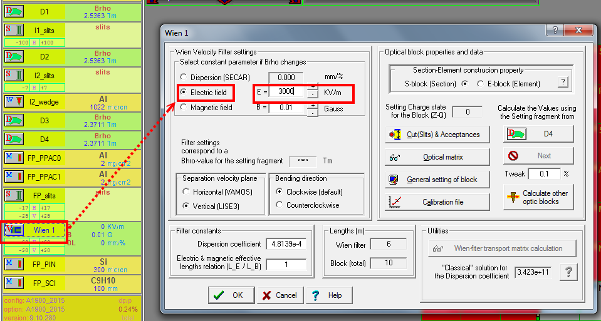The height and width of the screenshot is (321, 601).
Task: Switch to E-block (Element) property
Action: click(481, 83)
